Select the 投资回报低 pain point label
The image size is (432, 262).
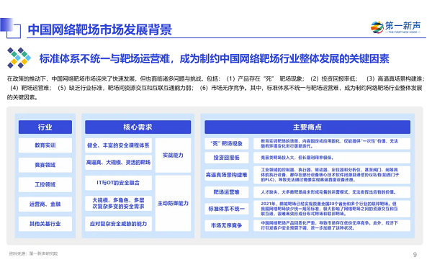[227, 158]
